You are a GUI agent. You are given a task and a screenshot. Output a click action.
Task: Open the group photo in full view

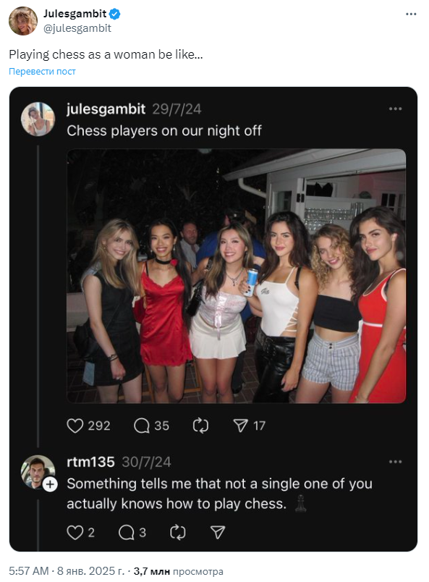pyautogui.click(x=234, y=274)
